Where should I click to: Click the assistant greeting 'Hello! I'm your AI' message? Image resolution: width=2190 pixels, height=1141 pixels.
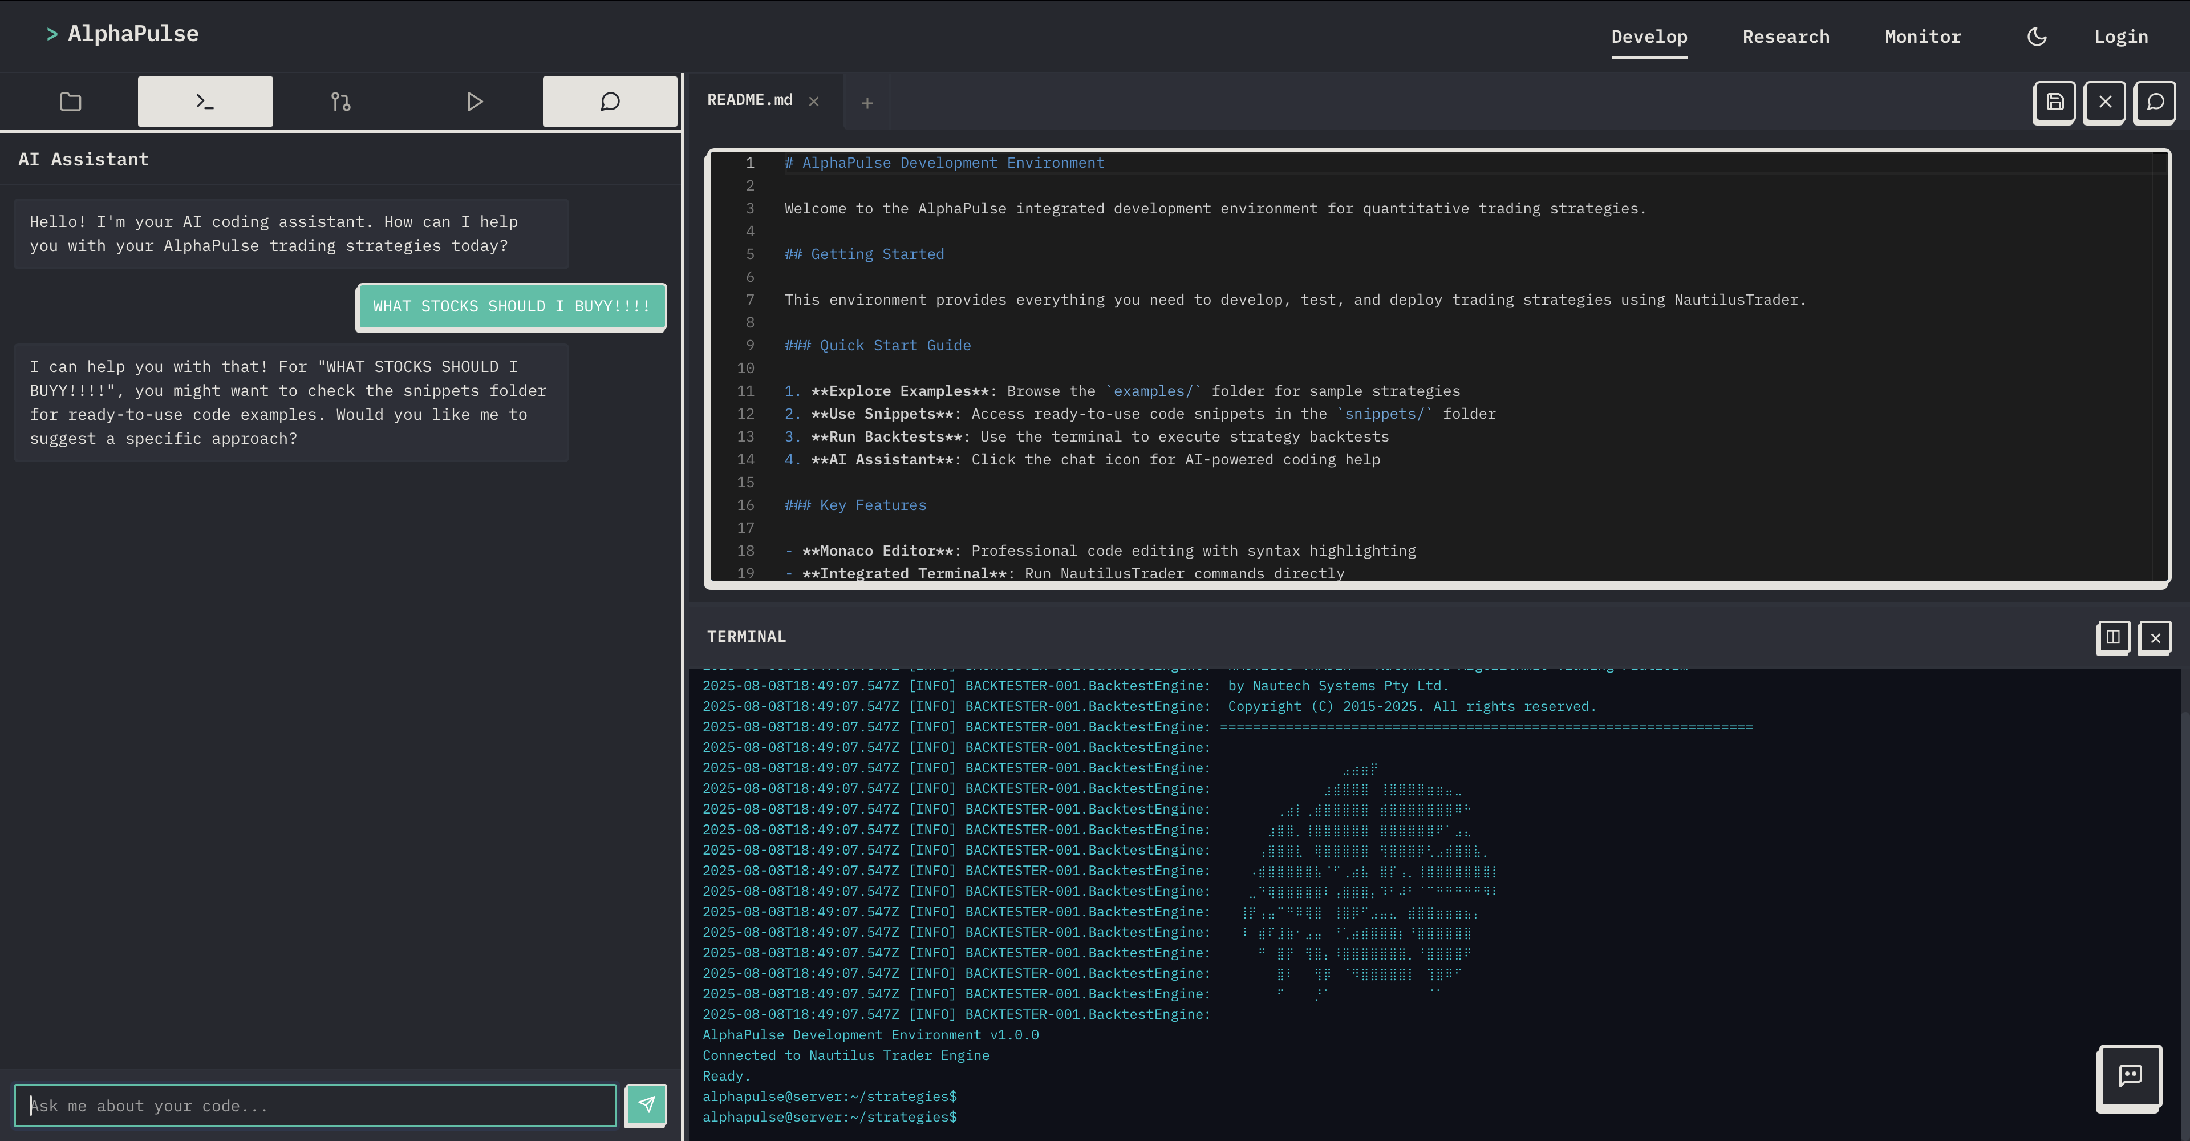(x=291, y=234)
